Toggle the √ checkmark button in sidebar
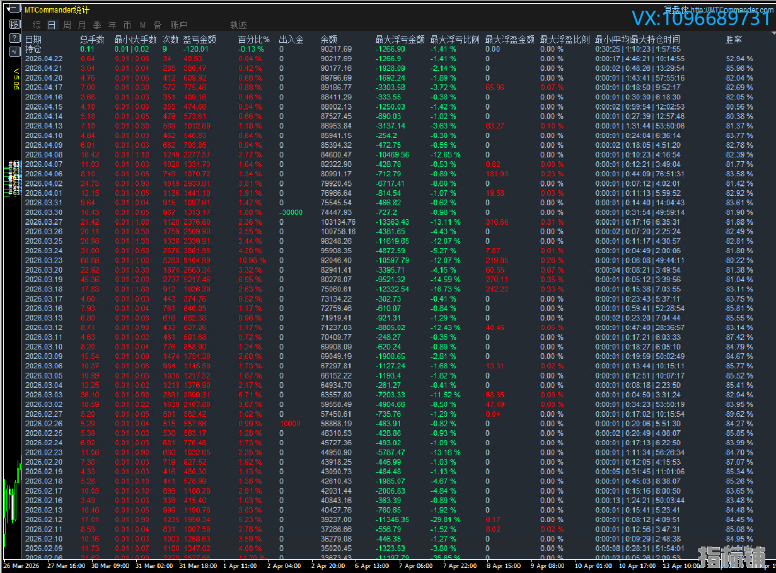 click(15, 52)
